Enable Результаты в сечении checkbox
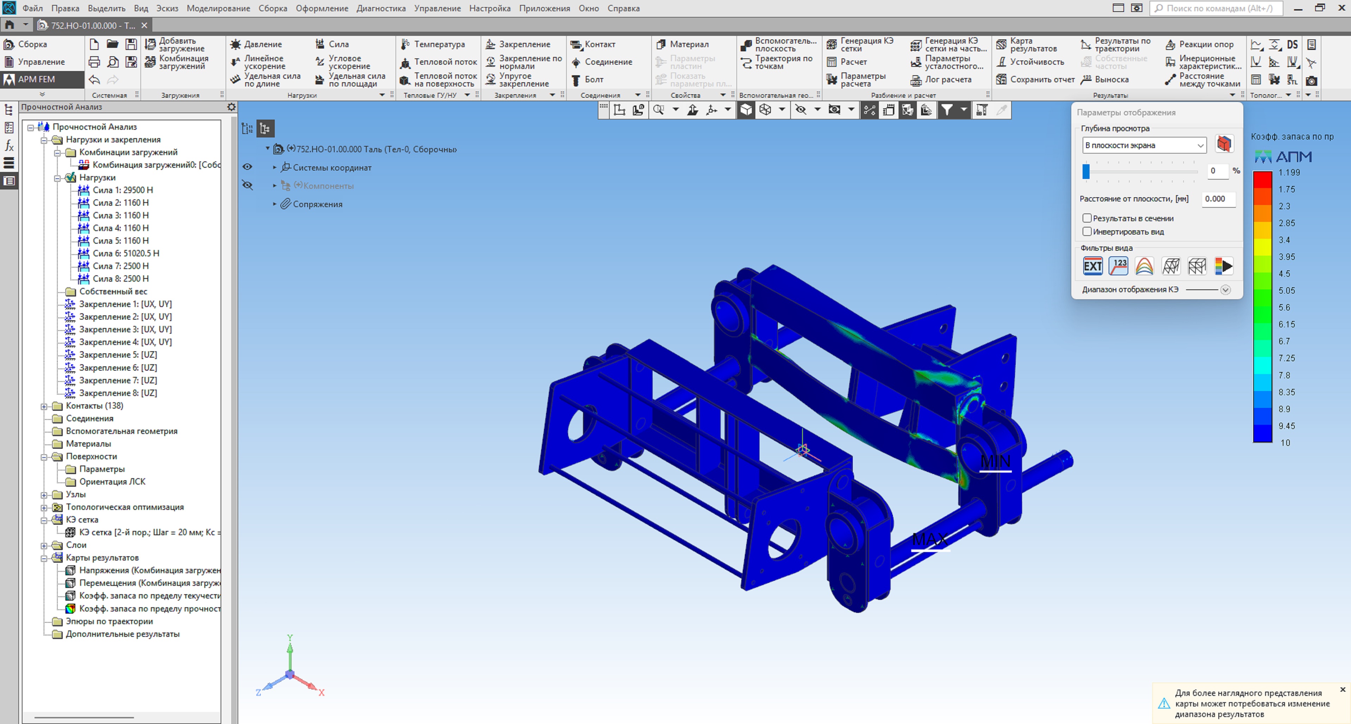Image resolution: width=1351 pixels, height=724 pixels. (x=1087, y=218)
